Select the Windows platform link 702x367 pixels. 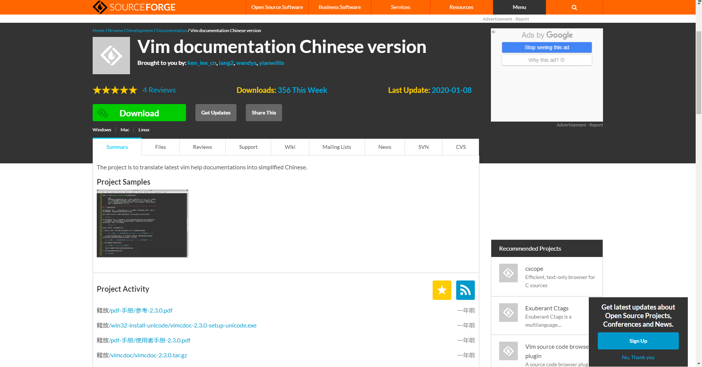point(102,130)
